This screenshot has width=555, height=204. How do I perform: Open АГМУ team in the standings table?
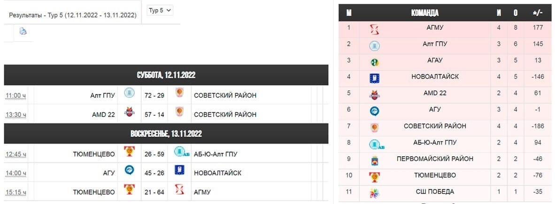(x=435, y=28)
